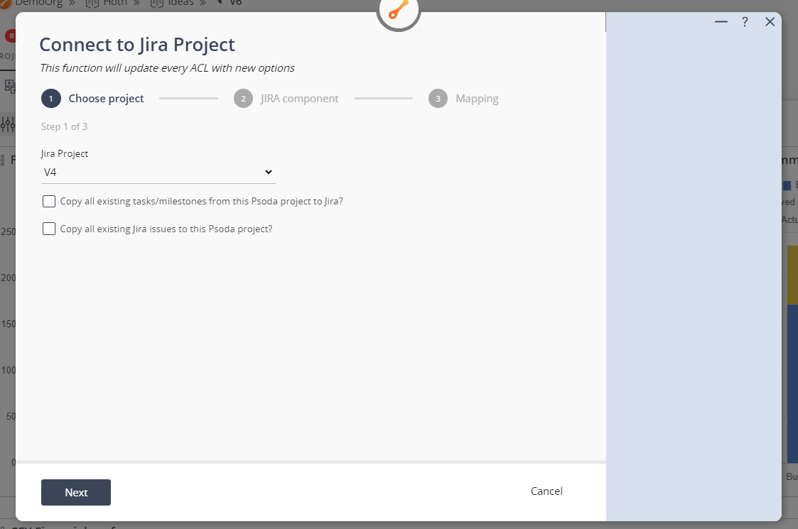Screen dimensions: 798x529
Task: Click the Next button
Action: tap(76, 492)
